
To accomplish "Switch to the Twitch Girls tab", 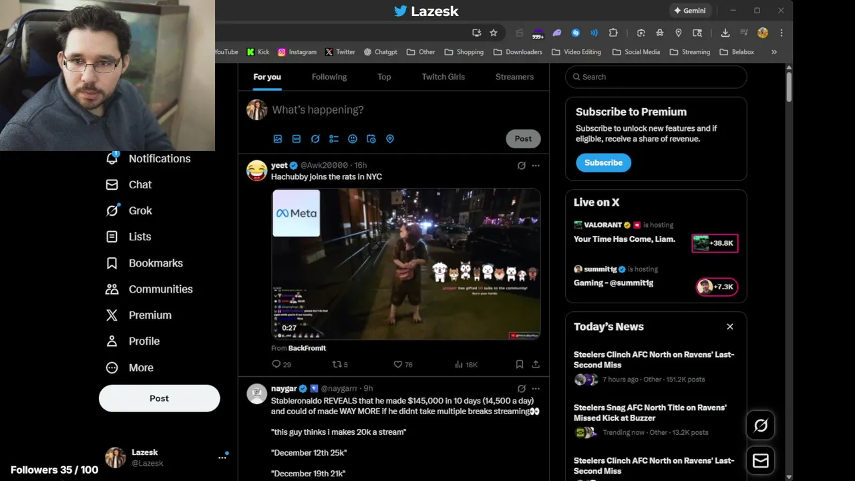I will [443, 77].
